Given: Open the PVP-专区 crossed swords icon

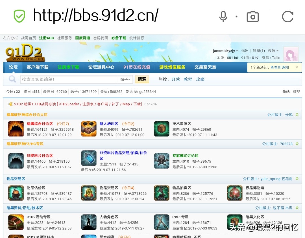Looking at the screenshot, I should (162, 222).
